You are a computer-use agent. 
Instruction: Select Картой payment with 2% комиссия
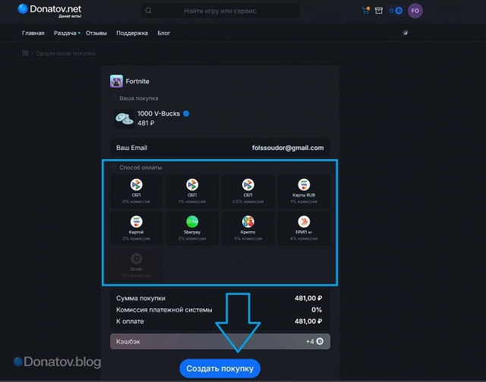[x=136, y=228]
